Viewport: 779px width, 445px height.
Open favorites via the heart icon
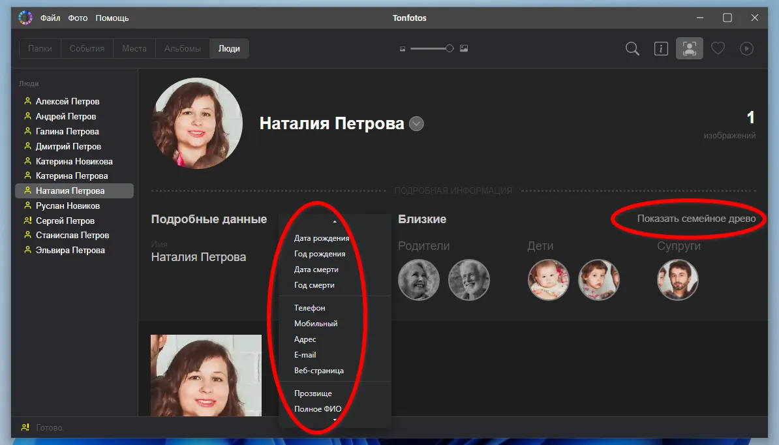click(x=718, y=48)
